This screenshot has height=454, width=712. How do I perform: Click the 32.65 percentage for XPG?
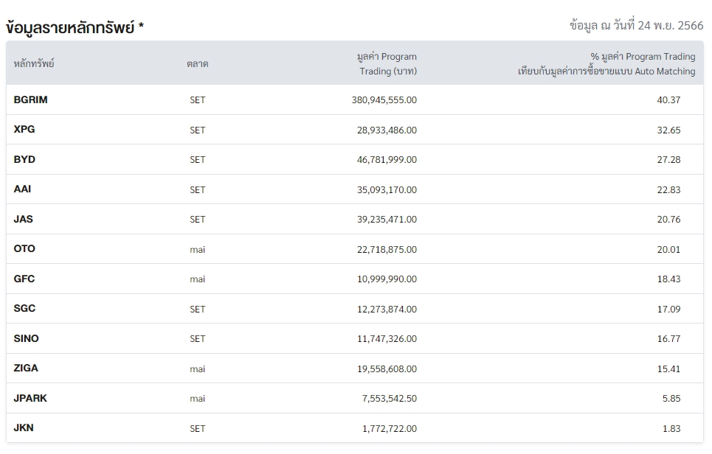tap(668, 130)
